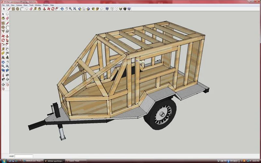Open the Help menu
Screen dimensions: 261x163
[x=52, y=5]
